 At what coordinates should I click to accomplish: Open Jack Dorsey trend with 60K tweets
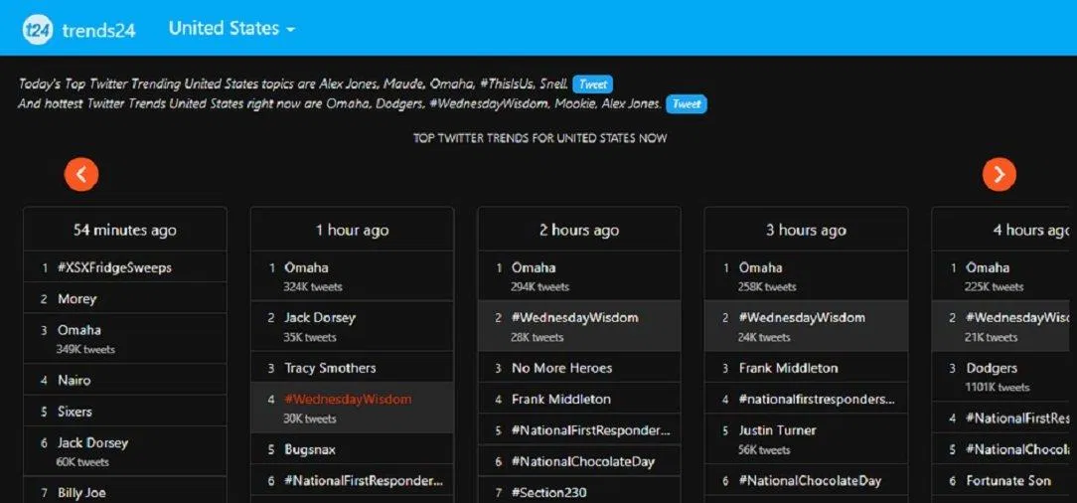tap(92, 442)
